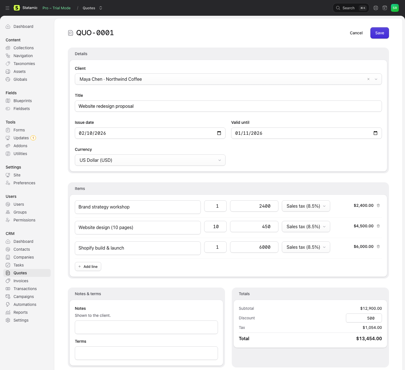Edit the Brand strategy workshop description
The image size is (405, 370).
tap(138, 207)
